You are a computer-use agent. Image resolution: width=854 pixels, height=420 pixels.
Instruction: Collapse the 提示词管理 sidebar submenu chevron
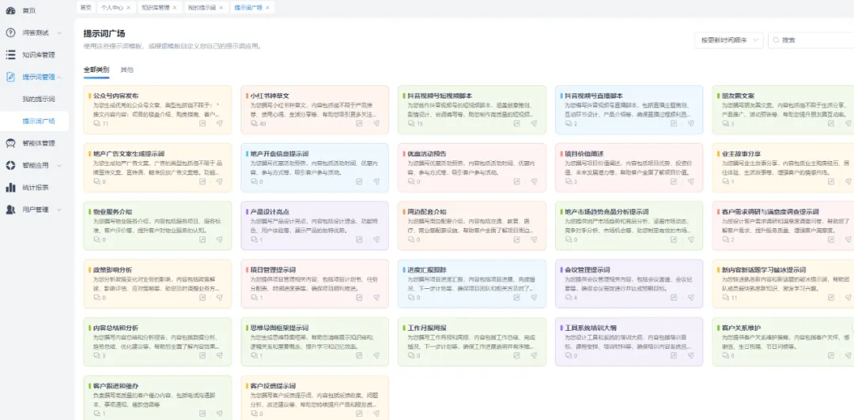pos(59,77)
